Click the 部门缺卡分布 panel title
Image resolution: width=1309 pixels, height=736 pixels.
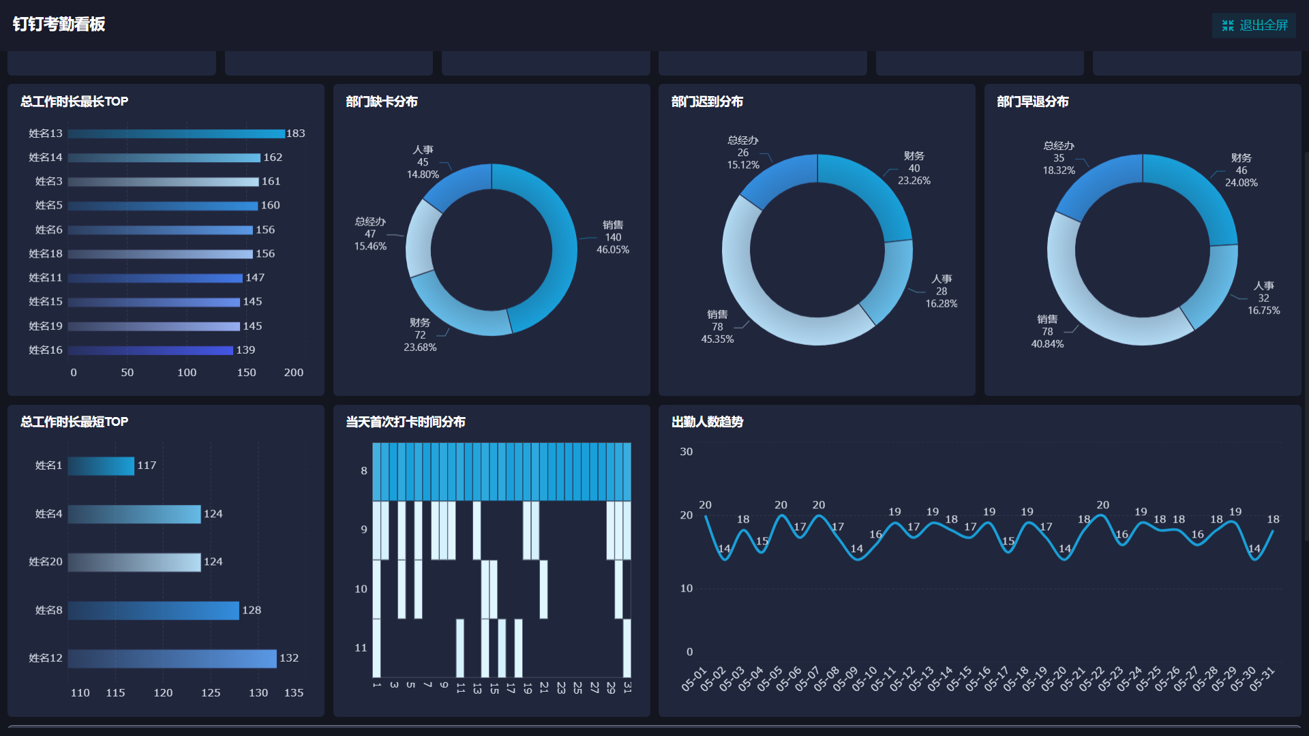(382, 102)
